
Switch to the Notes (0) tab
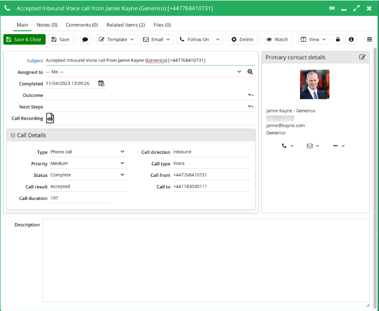[47, 25]
